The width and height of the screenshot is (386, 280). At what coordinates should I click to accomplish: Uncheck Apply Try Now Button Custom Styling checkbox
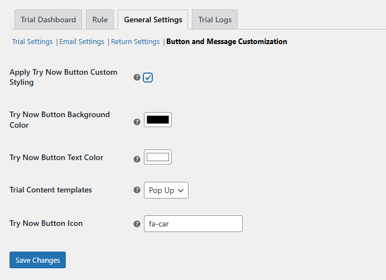148,78
